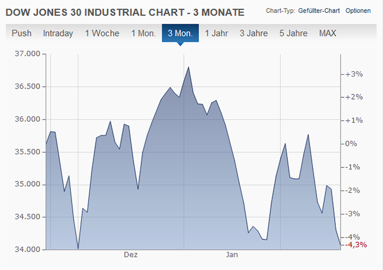
Task: Click the -4% percentage label
Action: pyautogui.click(x=352, y=237)
